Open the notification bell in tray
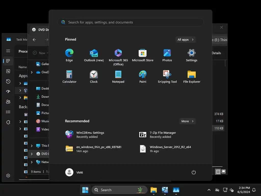Screen dimensions: 261x196 tap(254, 190)
